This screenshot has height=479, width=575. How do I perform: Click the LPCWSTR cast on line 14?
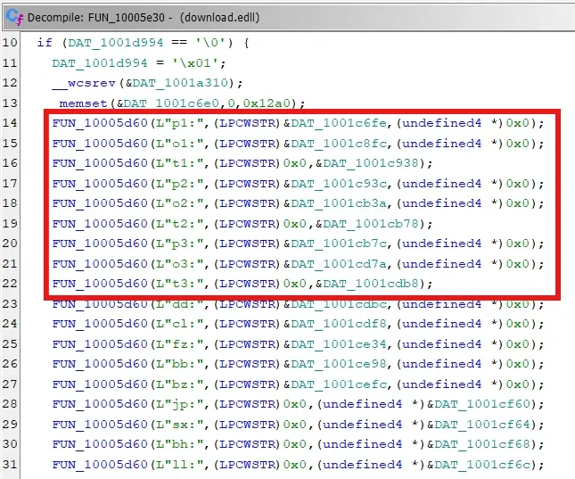[x=248, y=123]
